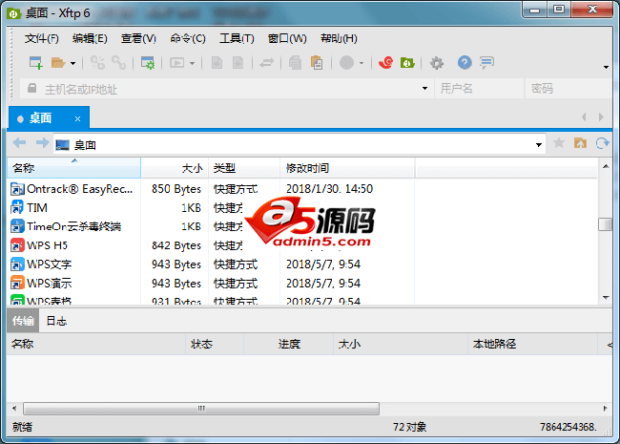Click the 状态 column header in transfers
The width and height of the screenshot is (620, 444).
[x=215, y=344]
